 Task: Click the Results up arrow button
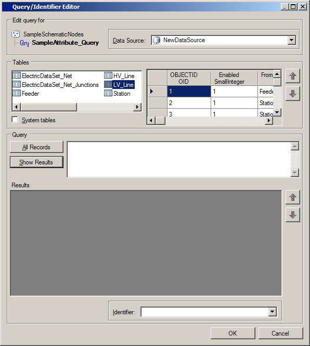293,197
